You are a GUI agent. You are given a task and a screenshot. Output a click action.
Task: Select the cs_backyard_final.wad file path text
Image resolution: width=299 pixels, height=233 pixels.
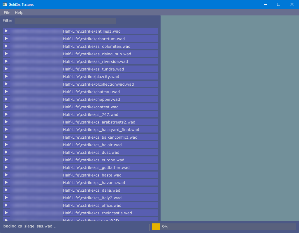101,130
